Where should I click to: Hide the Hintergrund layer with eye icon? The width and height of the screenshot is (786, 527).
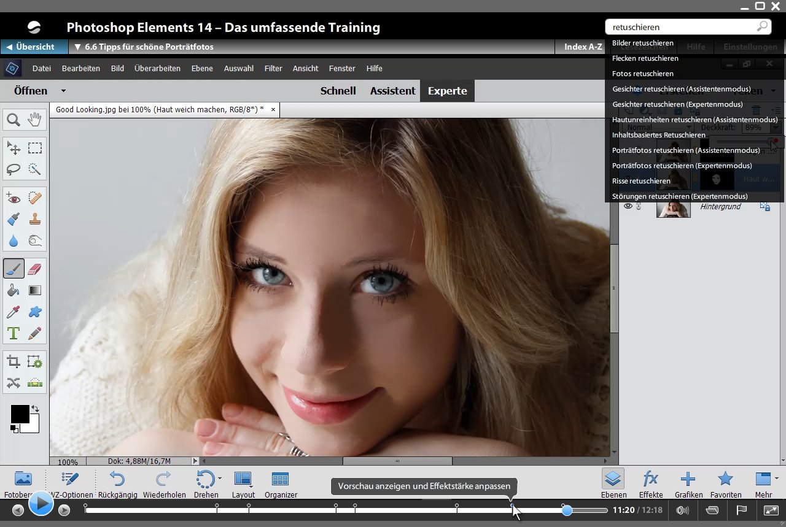click(628, 207)
